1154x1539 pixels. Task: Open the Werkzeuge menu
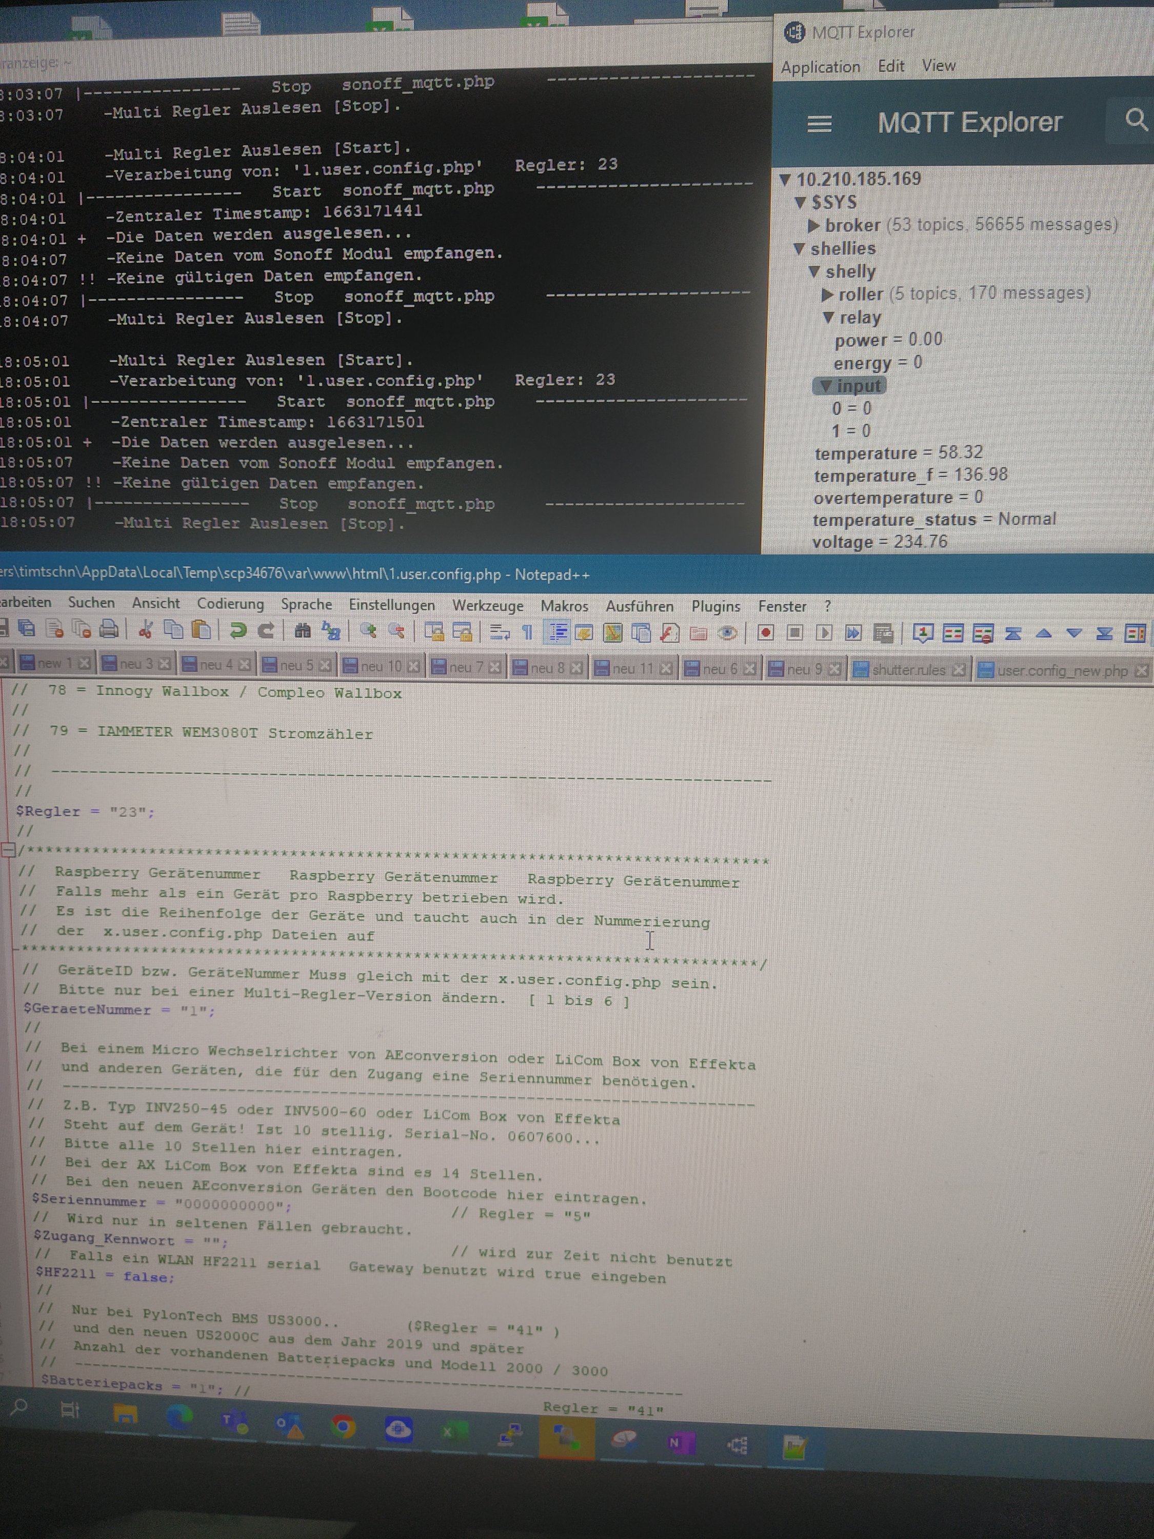point(488,606)
